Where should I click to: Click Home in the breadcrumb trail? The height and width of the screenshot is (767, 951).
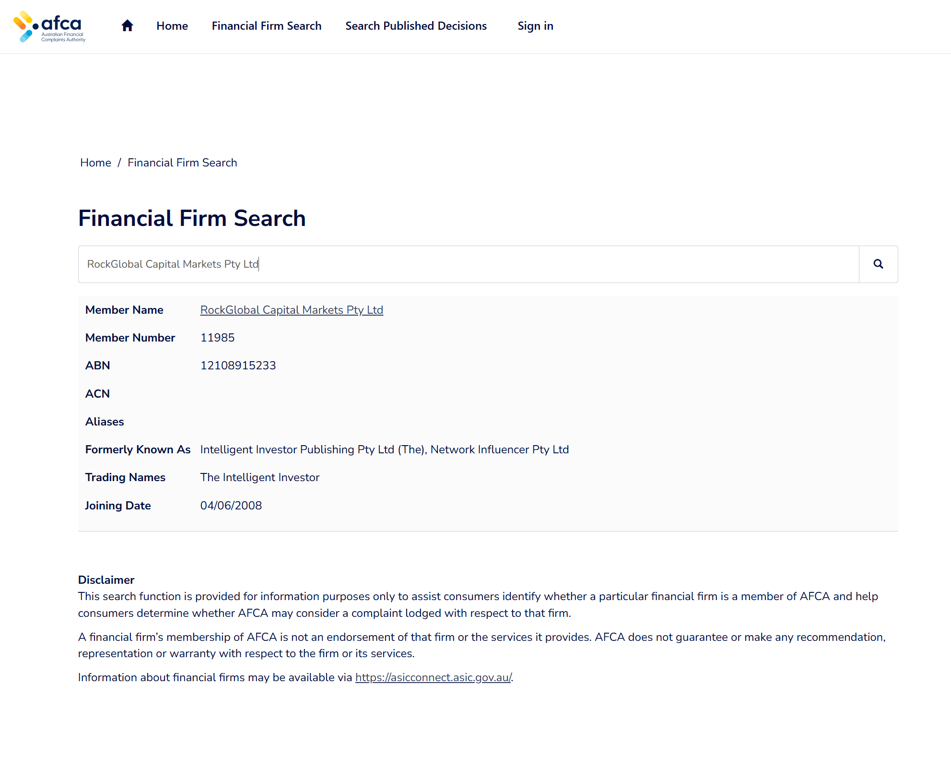[95, 163]
